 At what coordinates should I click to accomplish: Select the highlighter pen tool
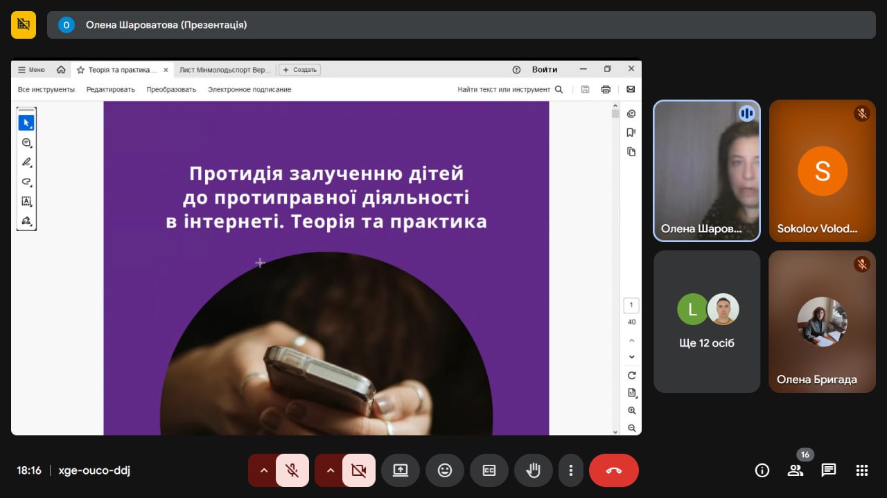point(26,162)
